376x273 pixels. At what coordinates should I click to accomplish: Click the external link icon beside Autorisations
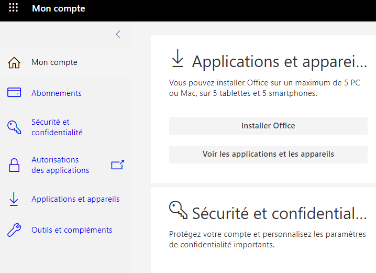117,165
